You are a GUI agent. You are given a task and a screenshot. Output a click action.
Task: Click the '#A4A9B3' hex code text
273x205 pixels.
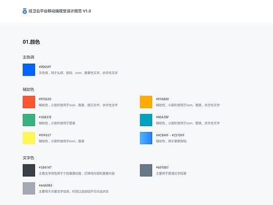[x=46, y=186]
